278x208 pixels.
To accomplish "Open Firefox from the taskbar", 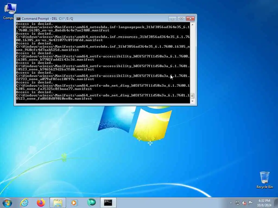I will tap(41, 203).
